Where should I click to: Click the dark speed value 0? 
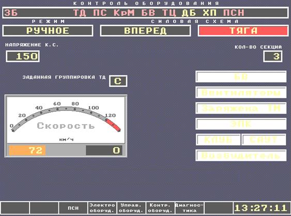[104, 150]
